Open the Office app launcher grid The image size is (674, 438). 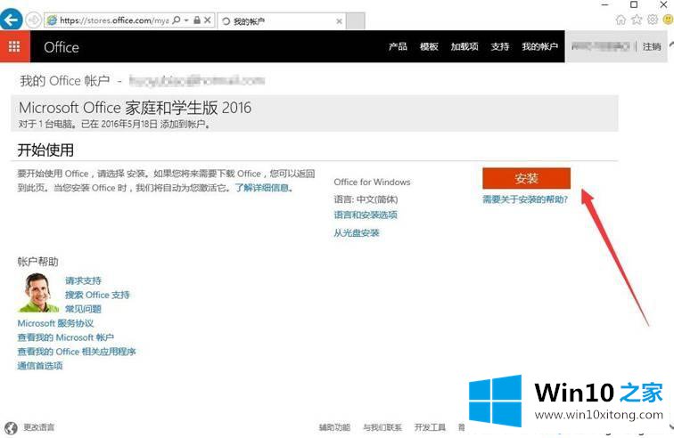14,46
